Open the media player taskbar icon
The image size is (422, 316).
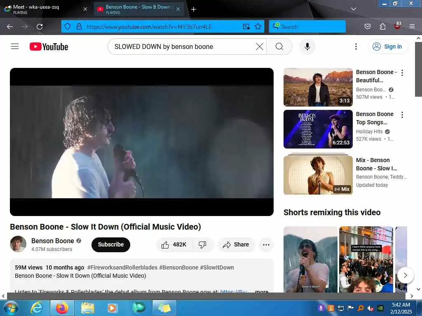[113, 308]
